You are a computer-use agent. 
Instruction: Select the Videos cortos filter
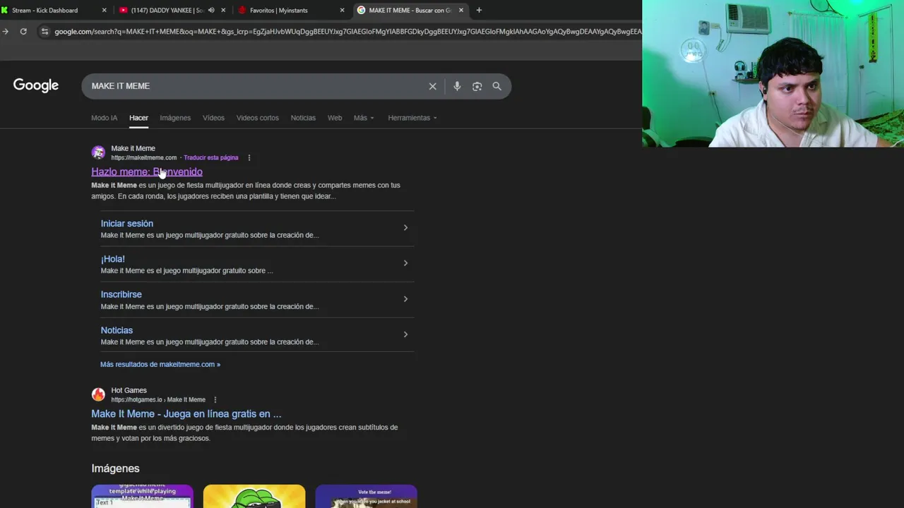pos(257,118)
